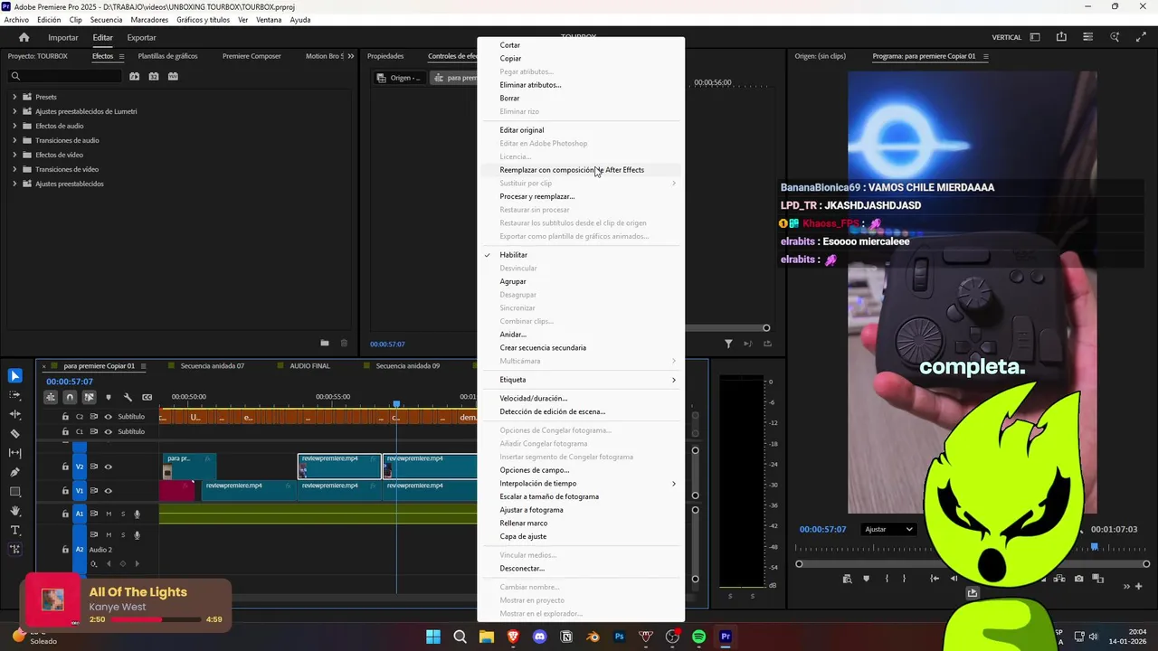Choose Anidar from context menu
The width and height of the screenshot is (1158, 651).
[513, 335]
